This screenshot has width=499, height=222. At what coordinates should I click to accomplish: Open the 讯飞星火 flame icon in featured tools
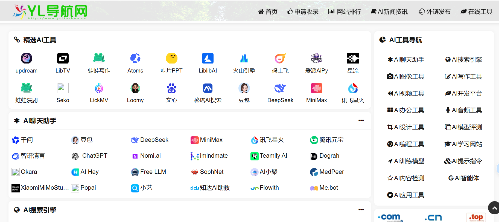353,88
